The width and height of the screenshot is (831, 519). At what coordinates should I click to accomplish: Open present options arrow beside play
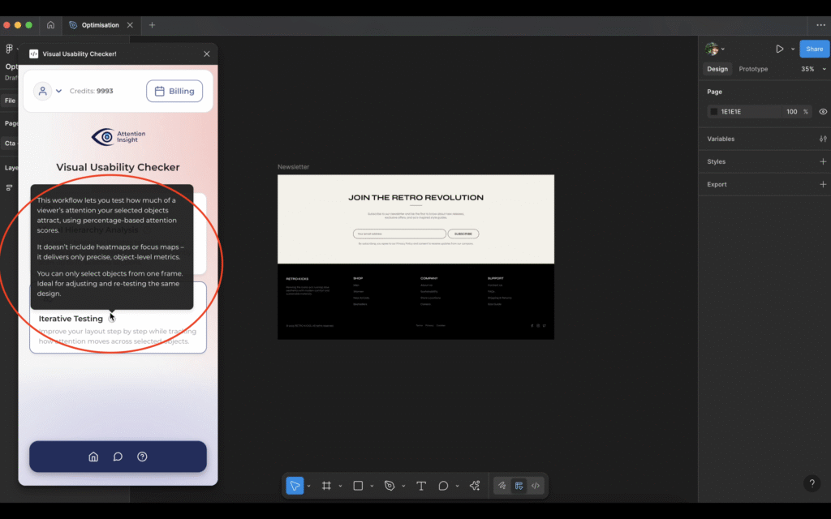793,49
